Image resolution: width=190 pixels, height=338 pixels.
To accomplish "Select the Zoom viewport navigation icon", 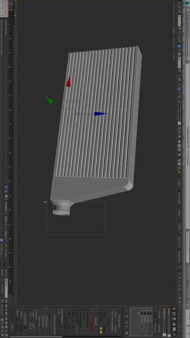I will [6, 323].
